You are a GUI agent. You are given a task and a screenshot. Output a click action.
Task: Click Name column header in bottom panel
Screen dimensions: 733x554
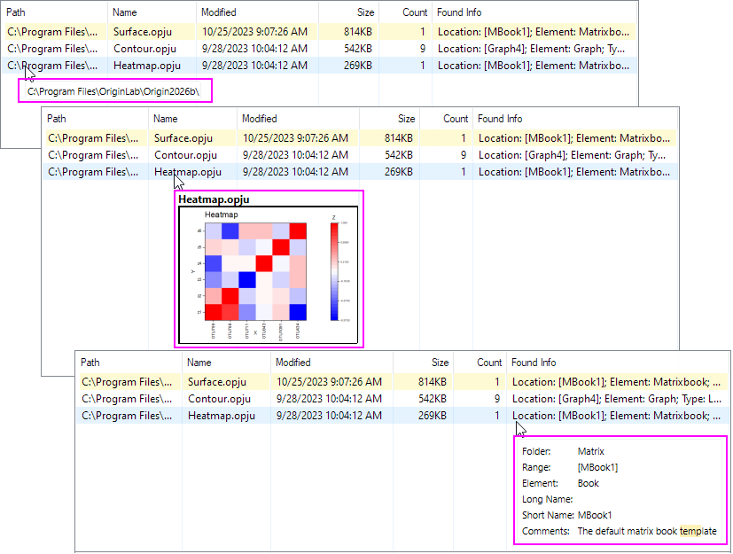199,363
